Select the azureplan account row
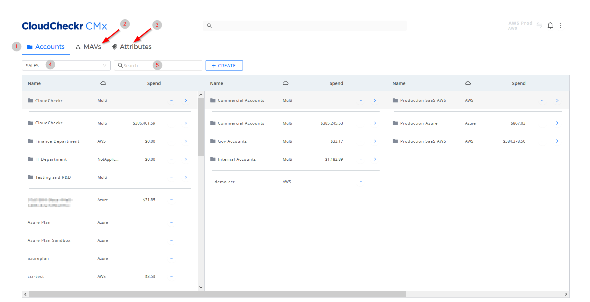Screen dimensions: 590x302 pos(38,259)
